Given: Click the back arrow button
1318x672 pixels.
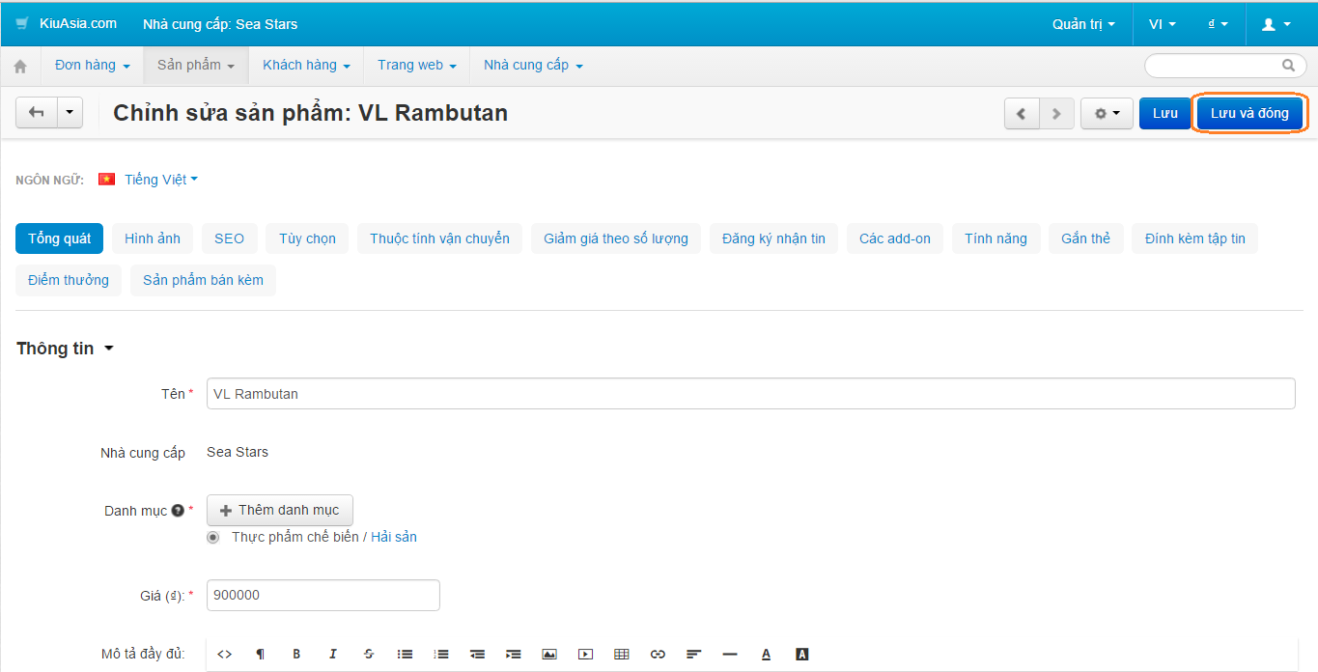Looking at the screenshot, I should click(37, 113).
